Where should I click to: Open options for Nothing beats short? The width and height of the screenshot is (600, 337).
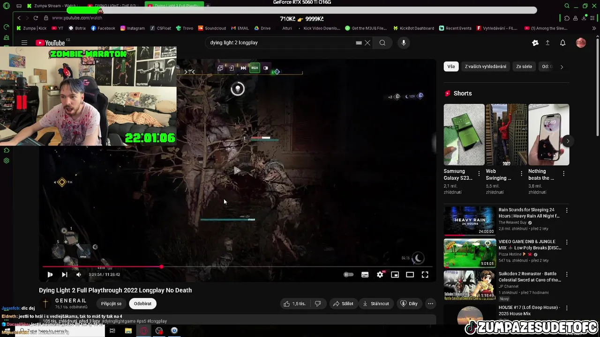pyautogui.click(x=563, y=174)
